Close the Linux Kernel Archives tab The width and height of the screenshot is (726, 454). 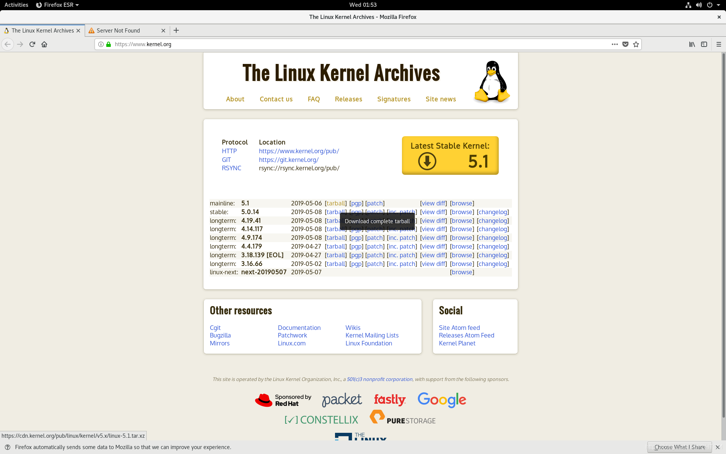click(78, 31)
